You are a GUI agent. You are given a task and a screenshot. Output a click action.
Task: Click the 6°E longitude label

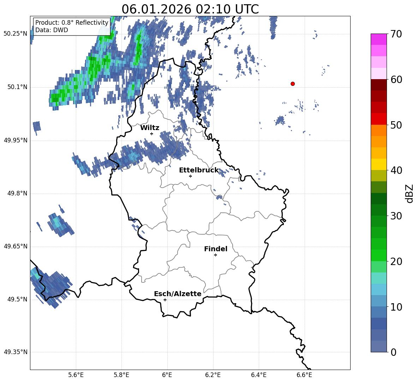(x=167, y=375)
